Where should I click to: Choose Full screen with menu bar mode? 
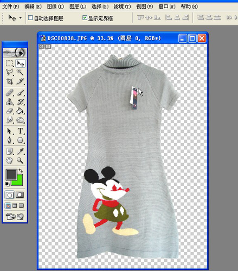(15, 206)
